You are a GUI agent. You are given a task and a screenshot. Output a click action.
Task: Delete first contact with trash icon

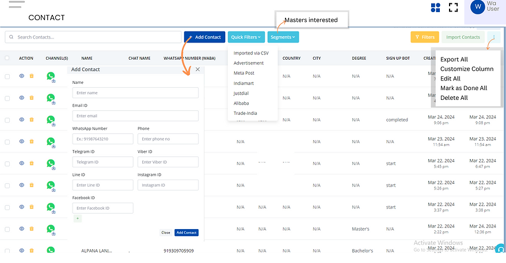32,76
